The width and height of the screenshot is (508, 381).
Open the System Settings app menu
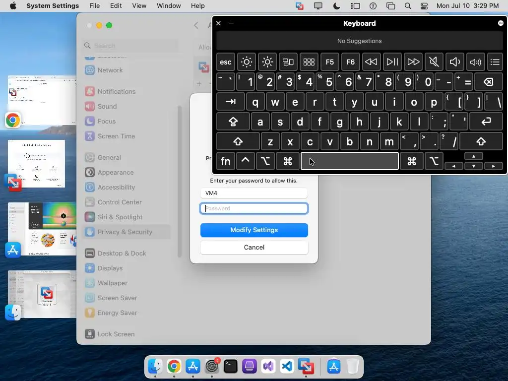tap(53, 6)
